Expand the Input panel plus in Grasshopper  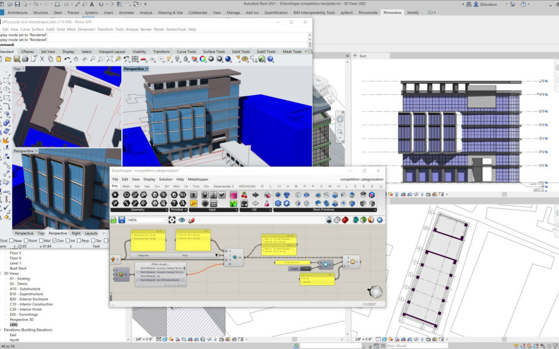click(x=236, y=210)
